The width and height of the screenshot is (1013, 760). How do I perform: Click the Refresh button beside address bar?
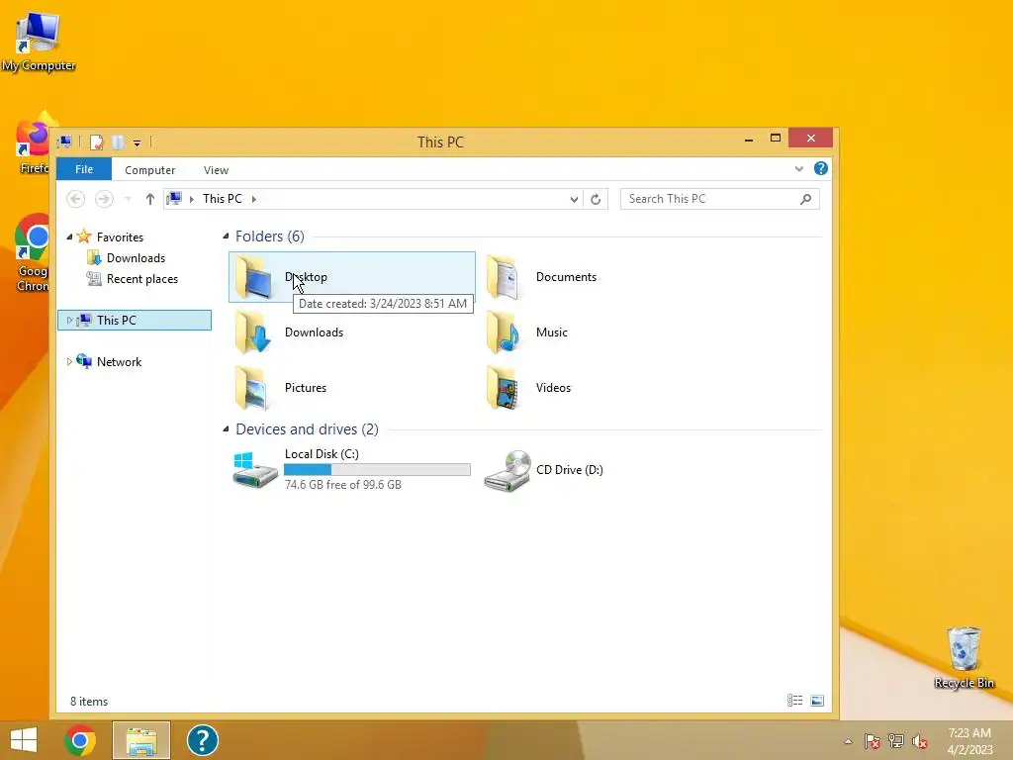(x=596, y=199)
